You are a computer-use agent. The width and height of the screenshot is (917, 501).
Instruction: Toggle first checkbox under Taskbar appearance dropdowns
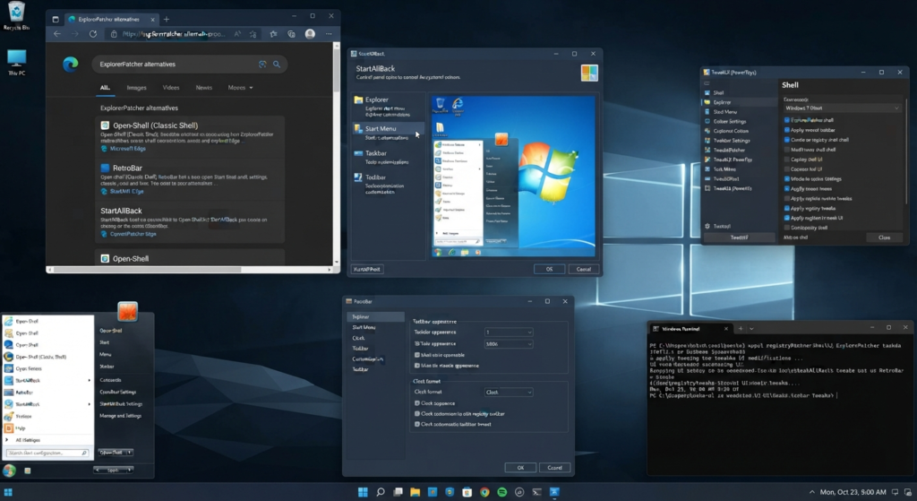coord(417,355)
